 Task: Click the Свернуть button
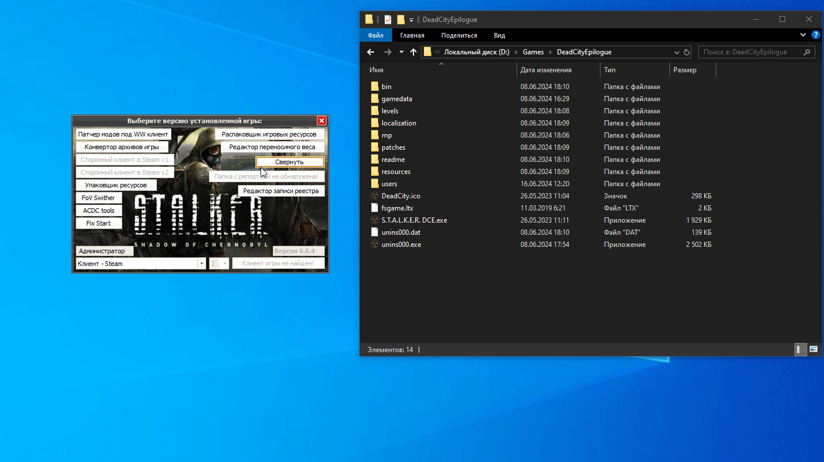[x=290, y=162]
